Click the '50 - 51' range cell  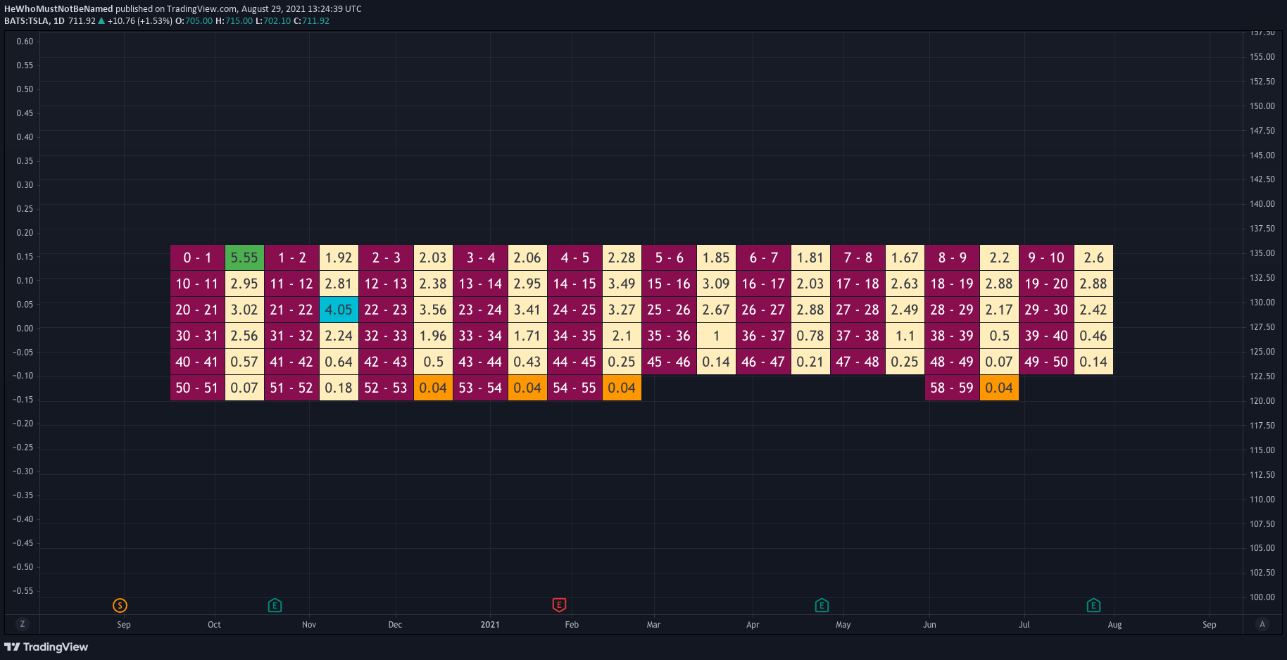(197, 388)
